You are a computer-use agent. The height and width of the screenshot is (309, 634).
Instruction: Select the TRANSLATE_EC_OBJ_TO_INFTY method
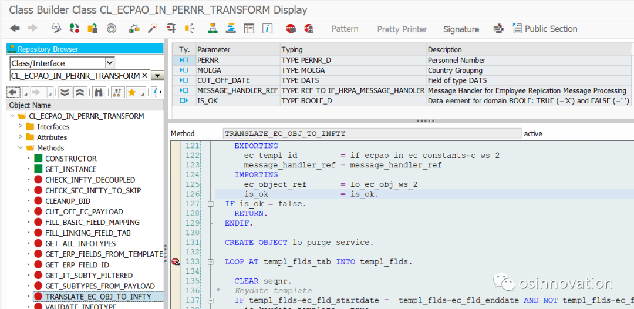coord(98,297)
